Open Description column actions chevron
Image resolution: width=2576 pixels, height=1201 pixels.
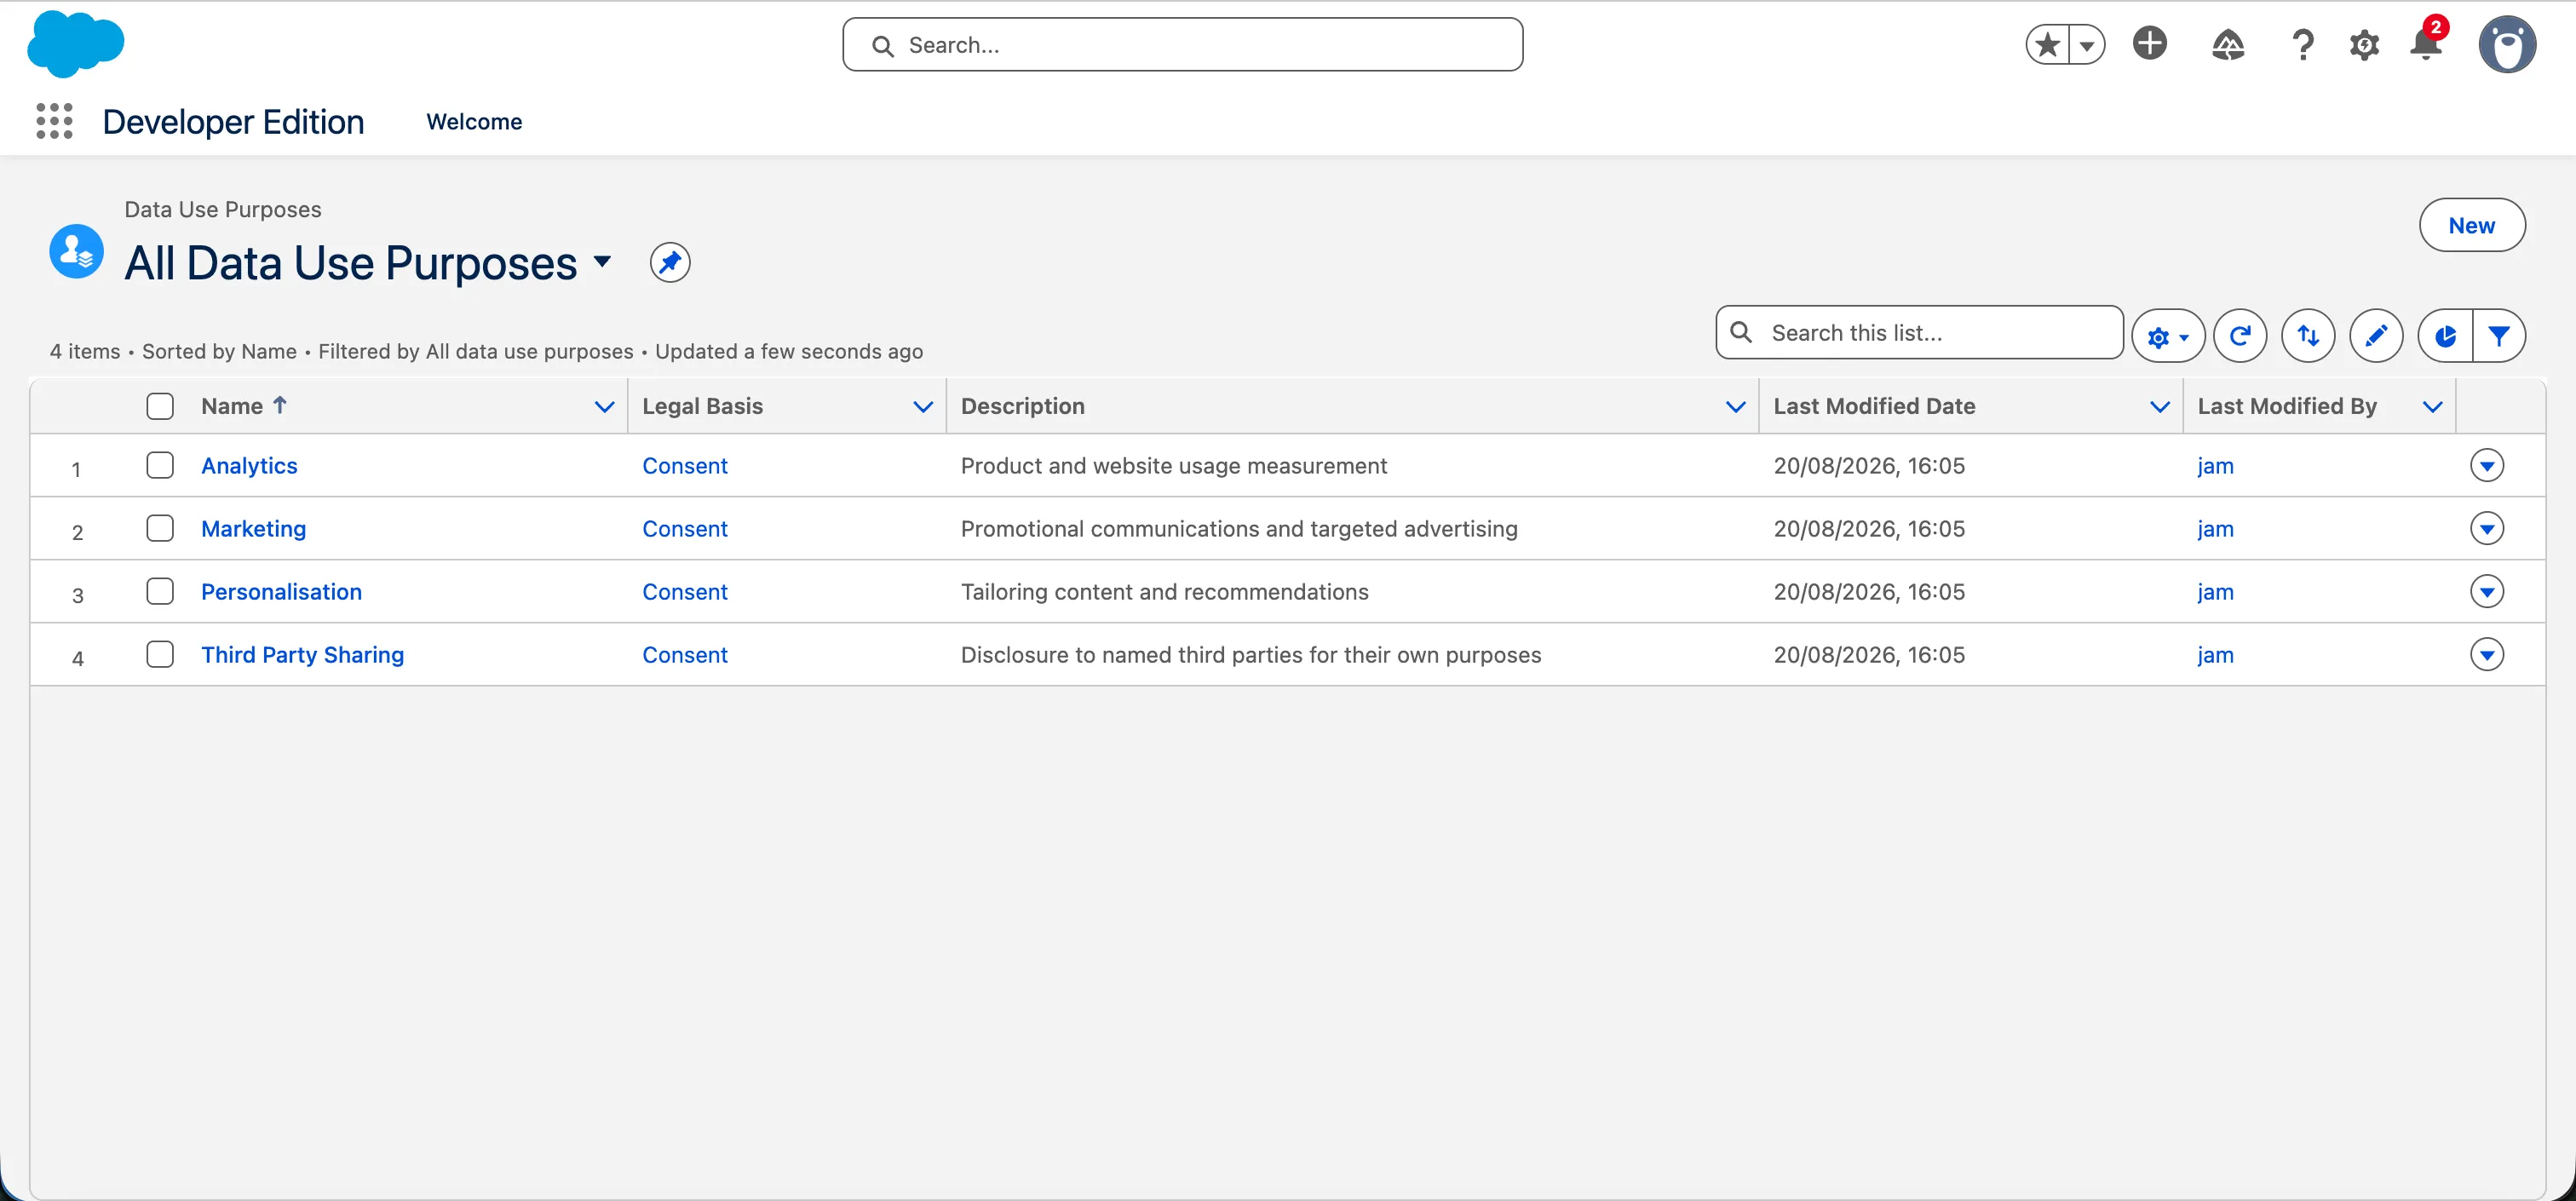pos(1736,407)
